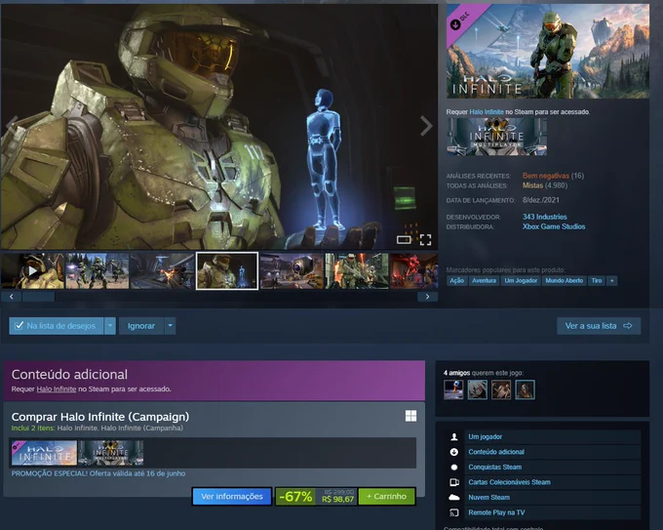This screenshot has width=663, height=530.
Task: Follow 'Halo Infinite' link in requirement text
Action: tap(487, 111)
